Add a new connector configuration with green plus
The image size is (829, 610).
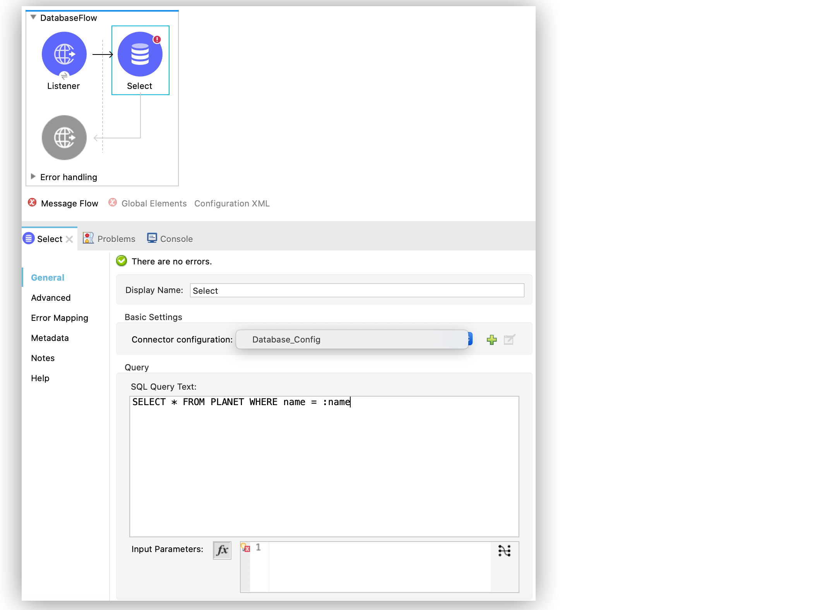tap(492, 339)
